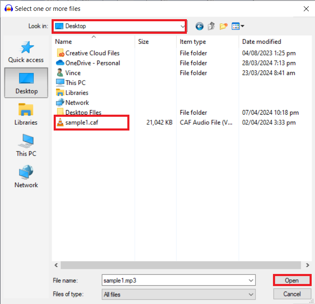This screenshot has height=304, width=315.
Task: Click the Vince user icon
Action: tap(60, 73)
